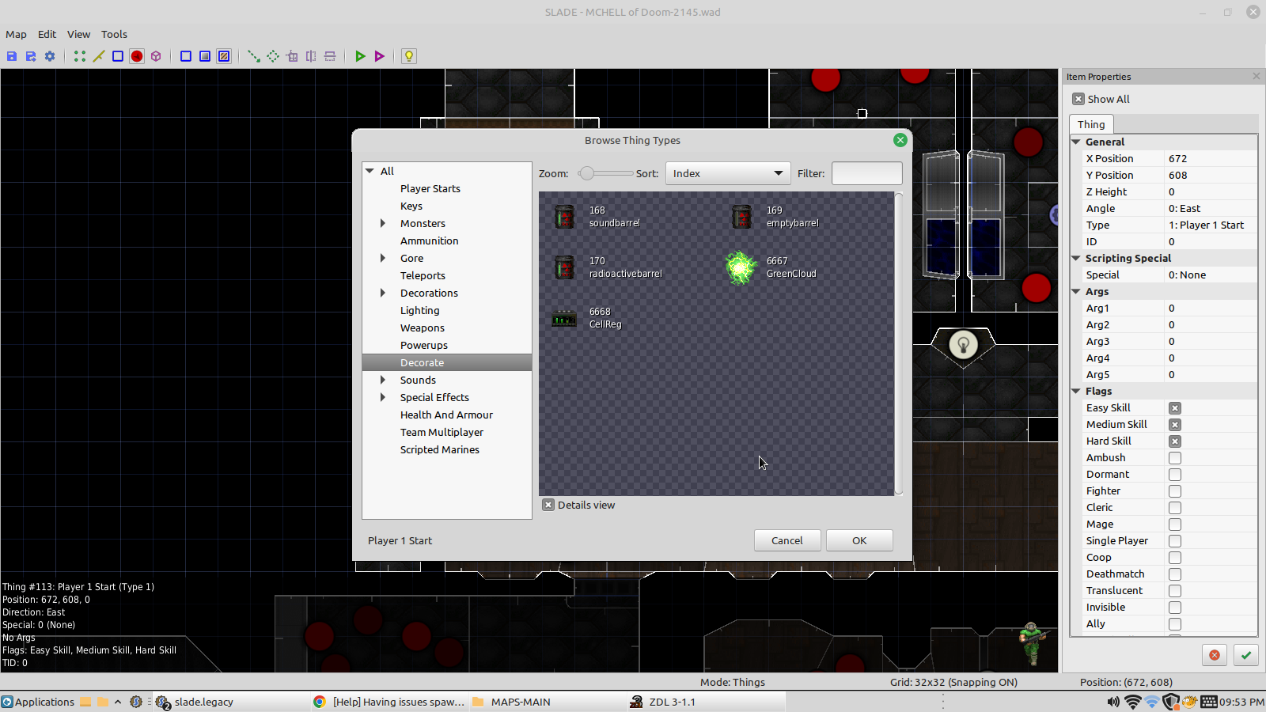Close the Item Properties panel via its X
Image resolution: width=1266 pixels, height=712 pixels.
(x=1256, y=76)
